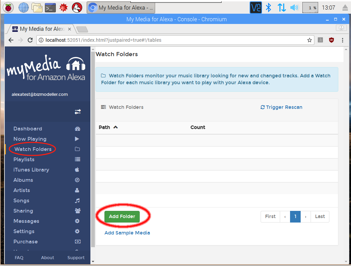Select Watch Folders in the sidebar
Viewport: 351px width, 266px height.
(33, 149)
